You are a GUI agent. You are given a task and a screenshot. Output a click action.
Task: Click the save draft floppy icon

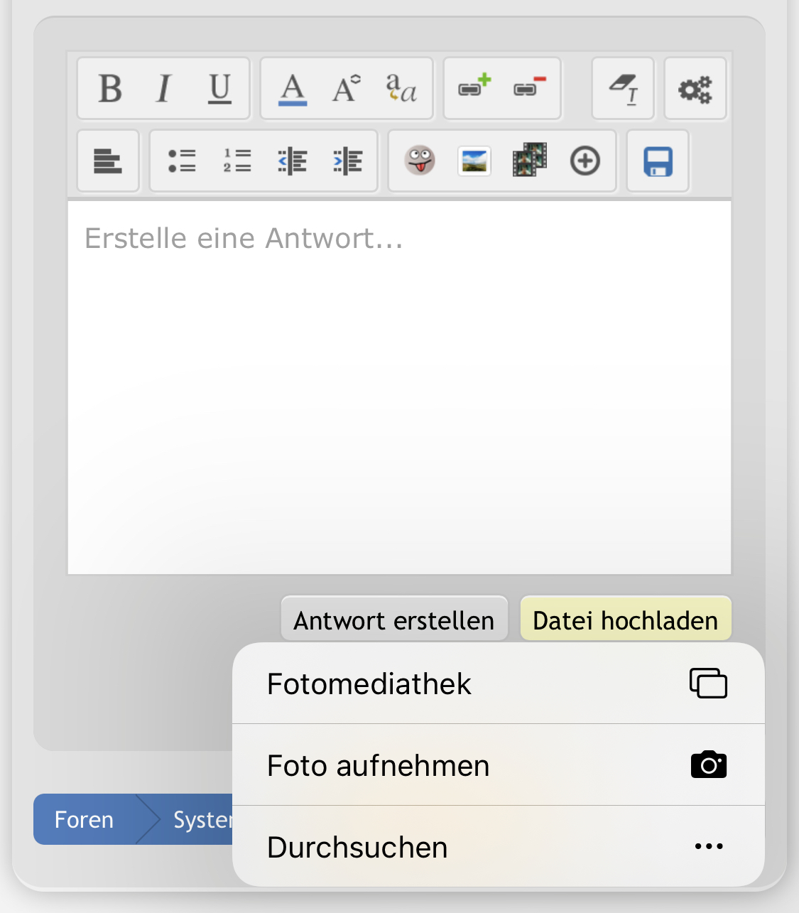pos(658,161)
